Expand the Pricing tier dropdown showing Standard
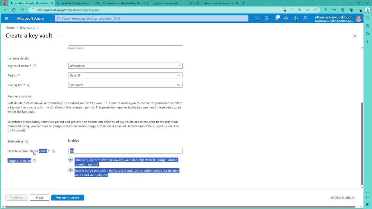372x209 pixels. click(x=125, y=85)
